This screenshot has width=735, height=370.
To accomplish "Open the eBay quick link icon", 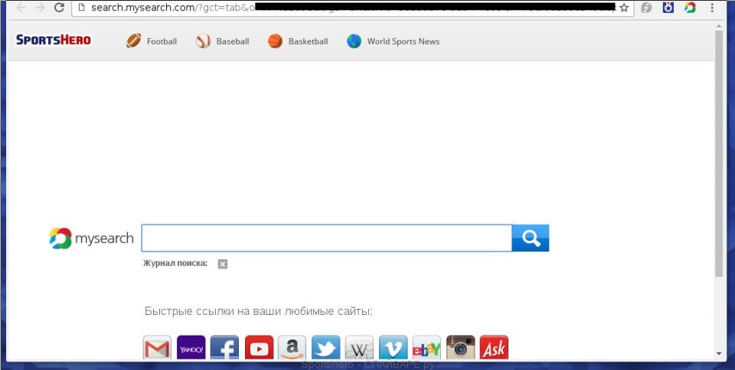I will [426, 349].
